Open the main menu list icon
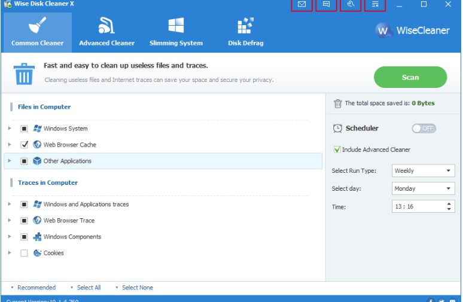463x302 pixels. 375,4
